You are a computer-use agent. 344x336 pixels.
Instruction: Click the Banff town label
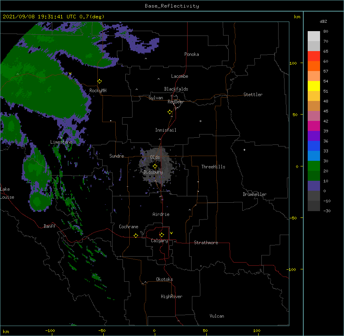49,226
